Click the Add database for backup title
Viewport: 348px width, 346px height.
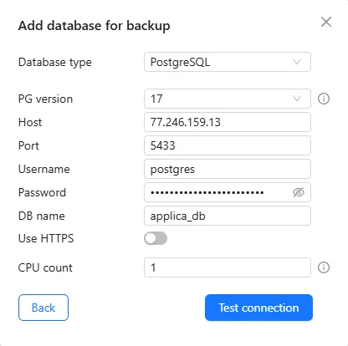[x=94, y=26]
